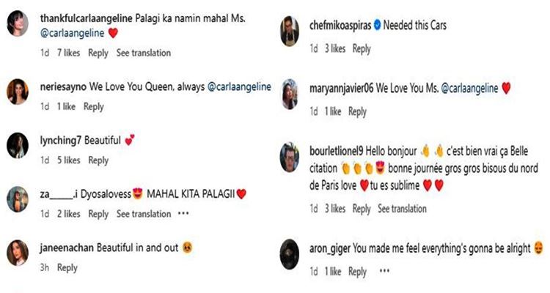550x293 pixels.
Task: Click neriesayno's avatar image
Action: (x=18, y=92)
